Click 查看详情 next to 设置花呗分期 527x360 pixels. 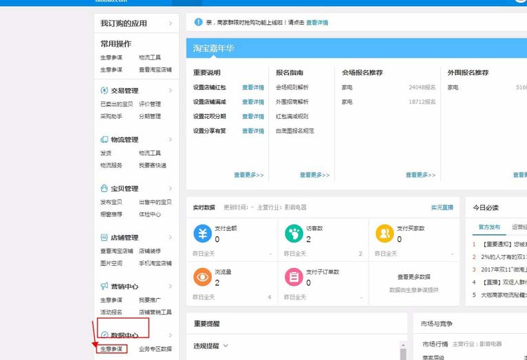click(x=253, y=116)
